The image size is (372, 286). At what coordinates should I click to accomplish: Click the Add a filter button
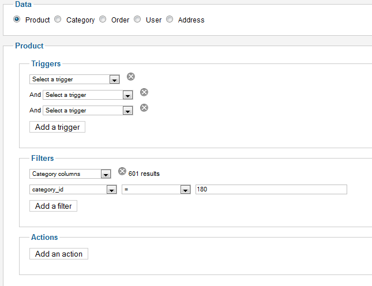(x=54, y=206)
